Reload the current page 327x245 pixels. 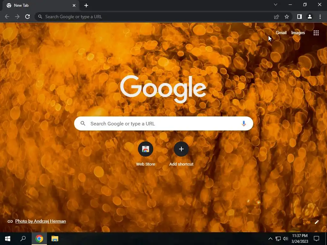coord(27,17)
